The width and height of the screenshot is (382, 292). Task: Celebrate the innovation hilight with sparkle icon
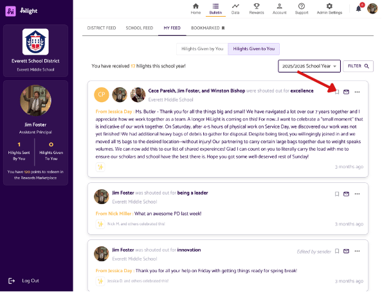[100, 281]
